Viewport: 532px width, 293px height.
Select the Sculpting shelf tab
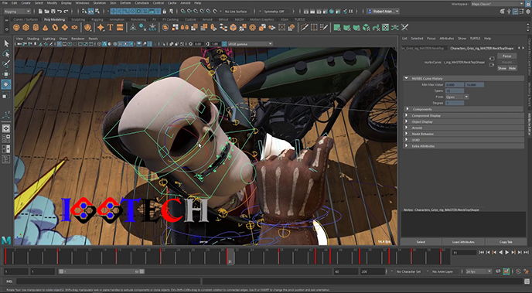(x=78, y=19)
